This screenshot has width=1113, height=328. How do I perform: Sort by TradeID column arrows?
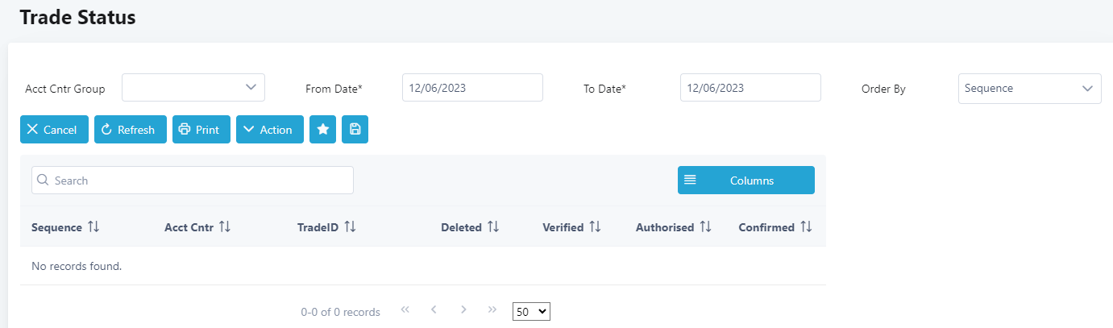(350, 227)
